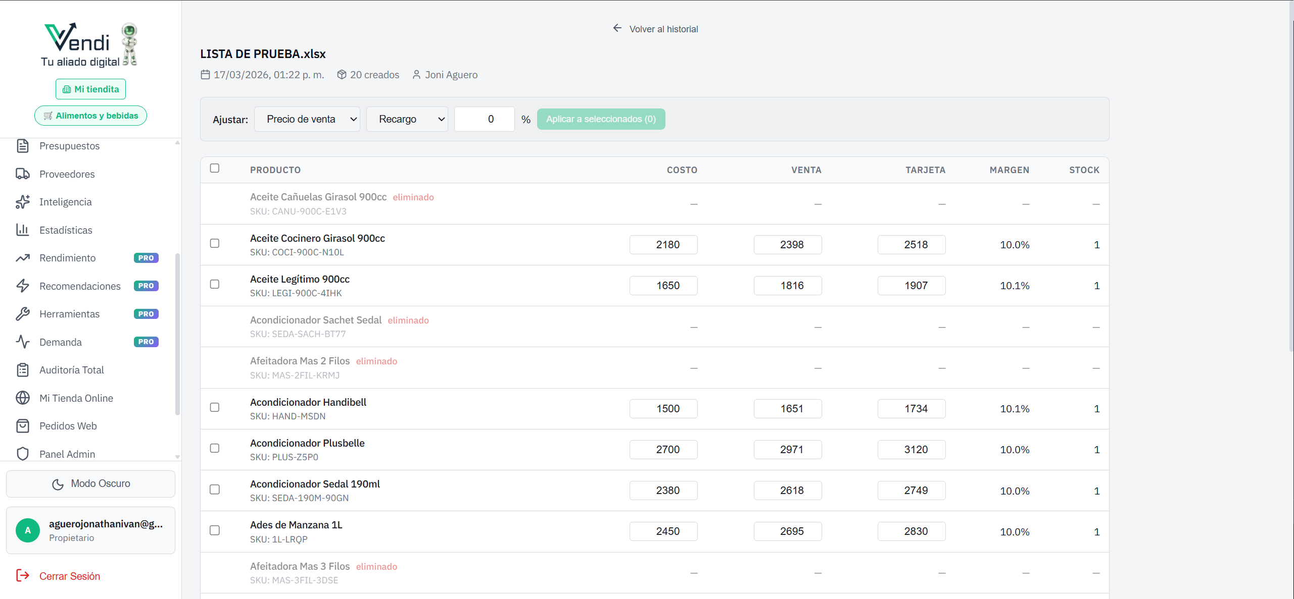Screen dimensions: 1294x599
Task: Open Auditoría Total clipboard icon
Action: click(23, 369)
